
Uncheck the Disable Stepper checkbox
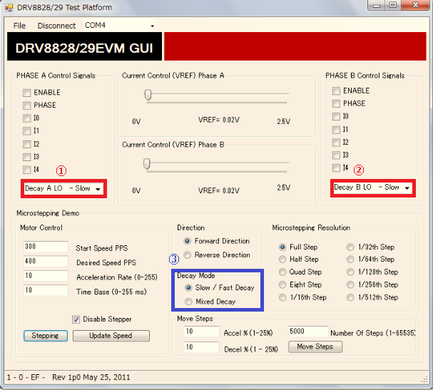76,319
